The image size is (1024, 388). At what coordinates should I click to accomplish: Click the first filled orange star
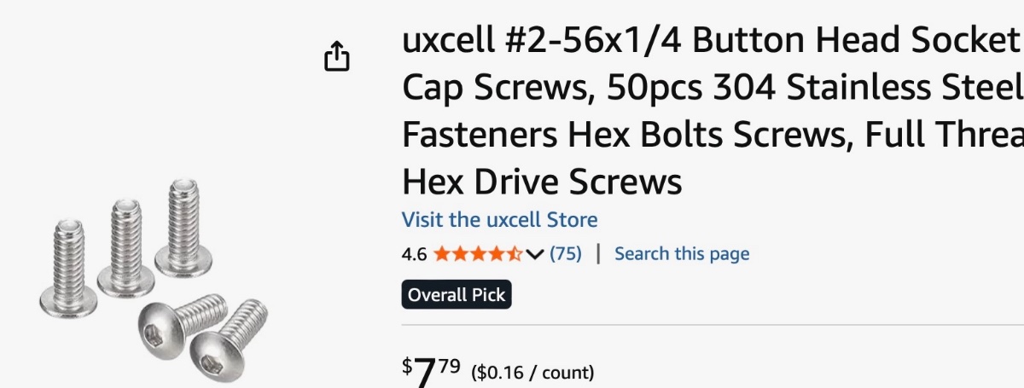(441, 253)
